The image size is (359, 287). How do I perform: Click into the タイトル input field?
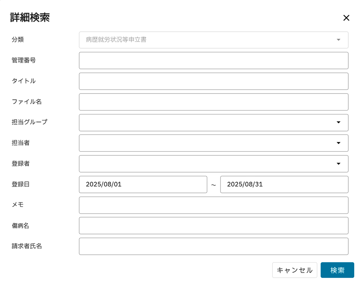(213, 81)
